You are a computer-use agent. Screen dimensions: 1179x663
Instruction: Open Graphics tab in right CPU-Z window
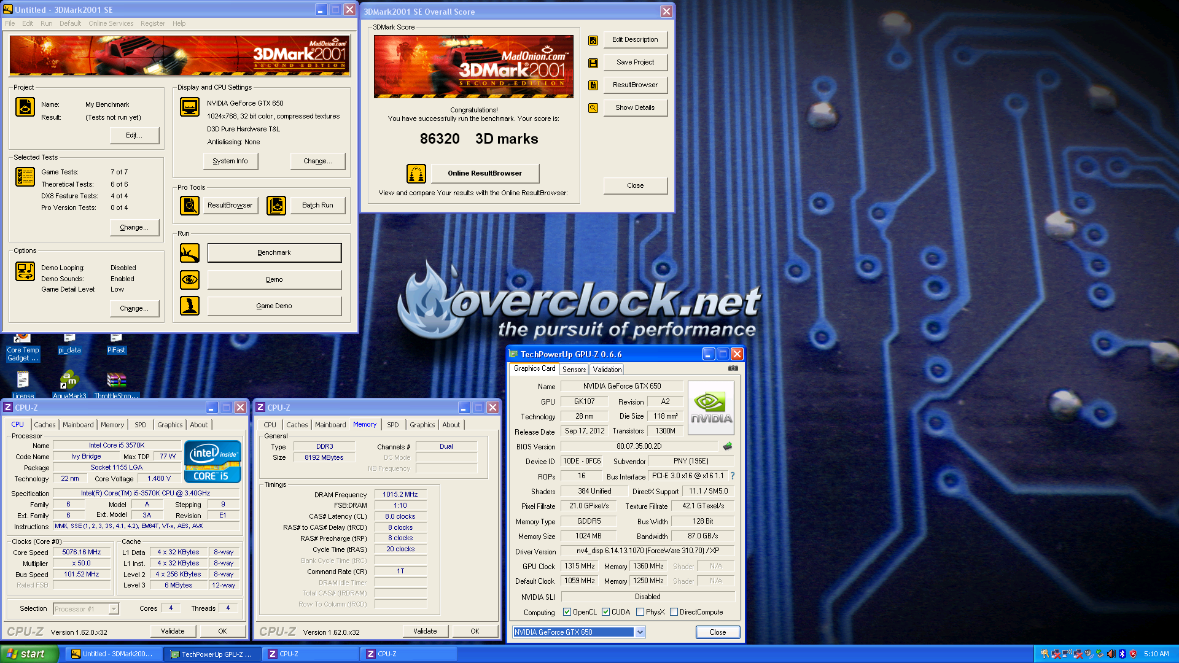[x=422, y=425]
